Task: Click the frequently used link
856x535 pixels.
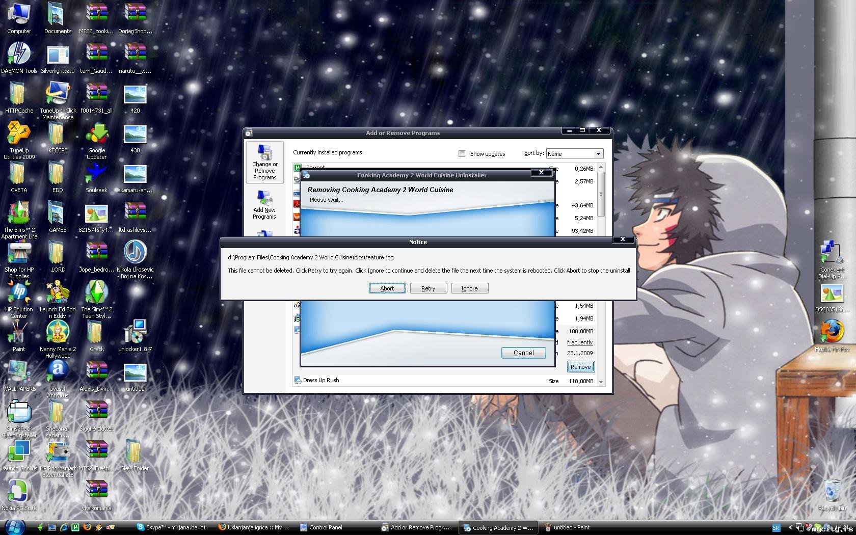Action: (x=580, y=342)
